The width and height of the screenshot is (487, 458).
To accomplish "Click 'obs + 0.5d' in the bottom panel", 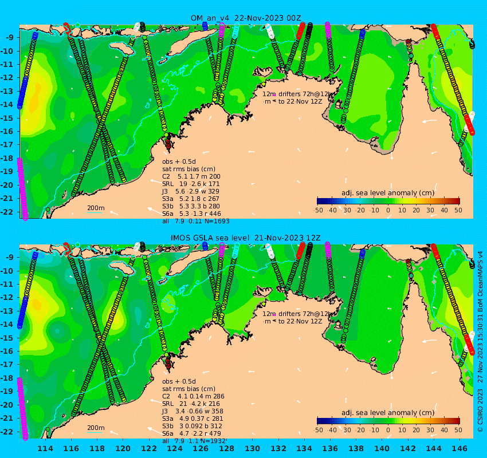I will coord(179,381).
